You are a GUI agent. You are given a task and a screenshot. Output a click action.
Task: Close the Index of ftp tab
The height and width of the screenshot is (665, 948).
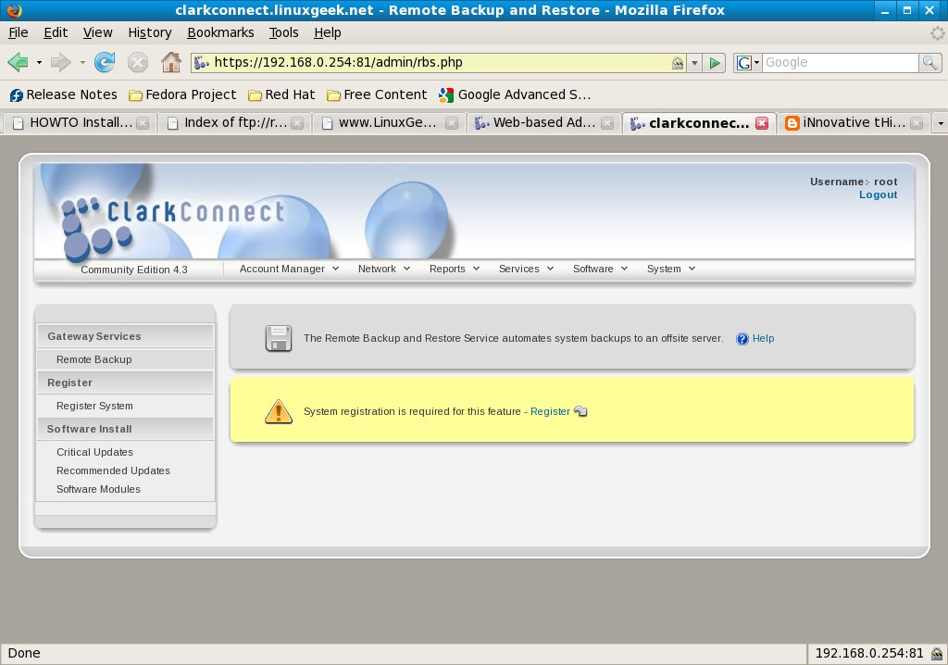[297, 123]
